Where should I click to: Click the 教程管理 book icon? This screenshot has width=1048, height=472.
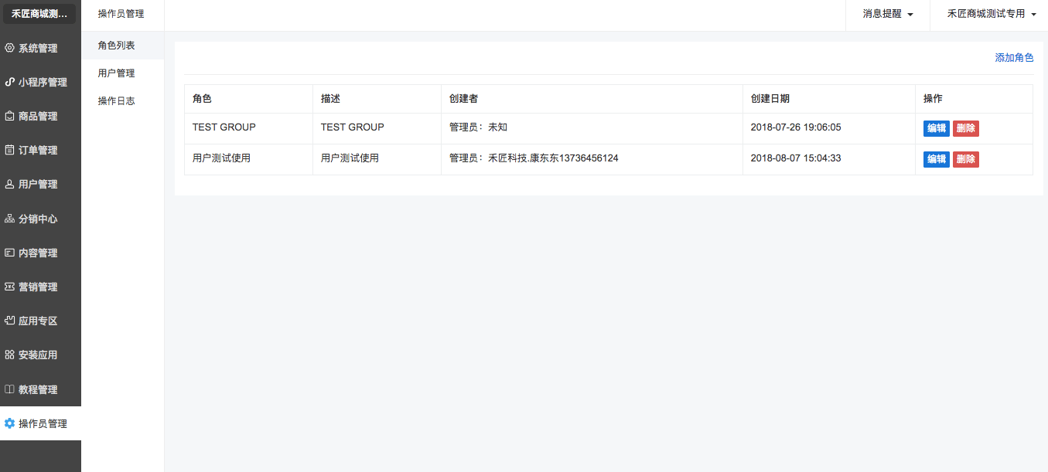pyautogui.click(x=10, y=389)
